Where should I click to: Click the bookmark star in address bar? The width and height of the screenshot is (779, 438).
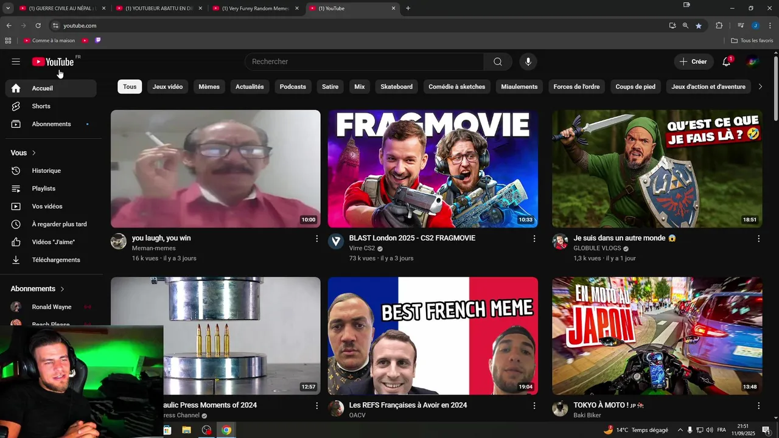pos(699,26)
